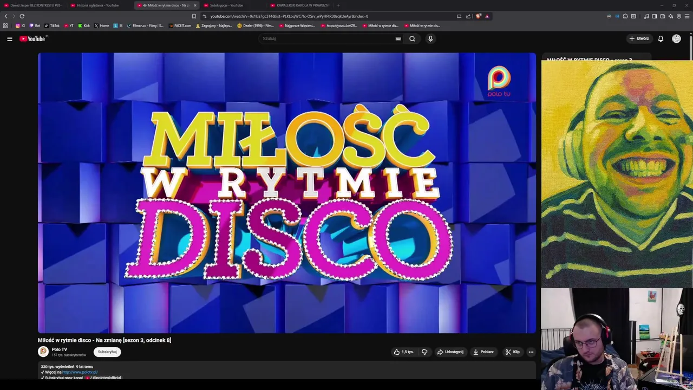Bookmark this page via address bar icon

click(x=194, y=16)
